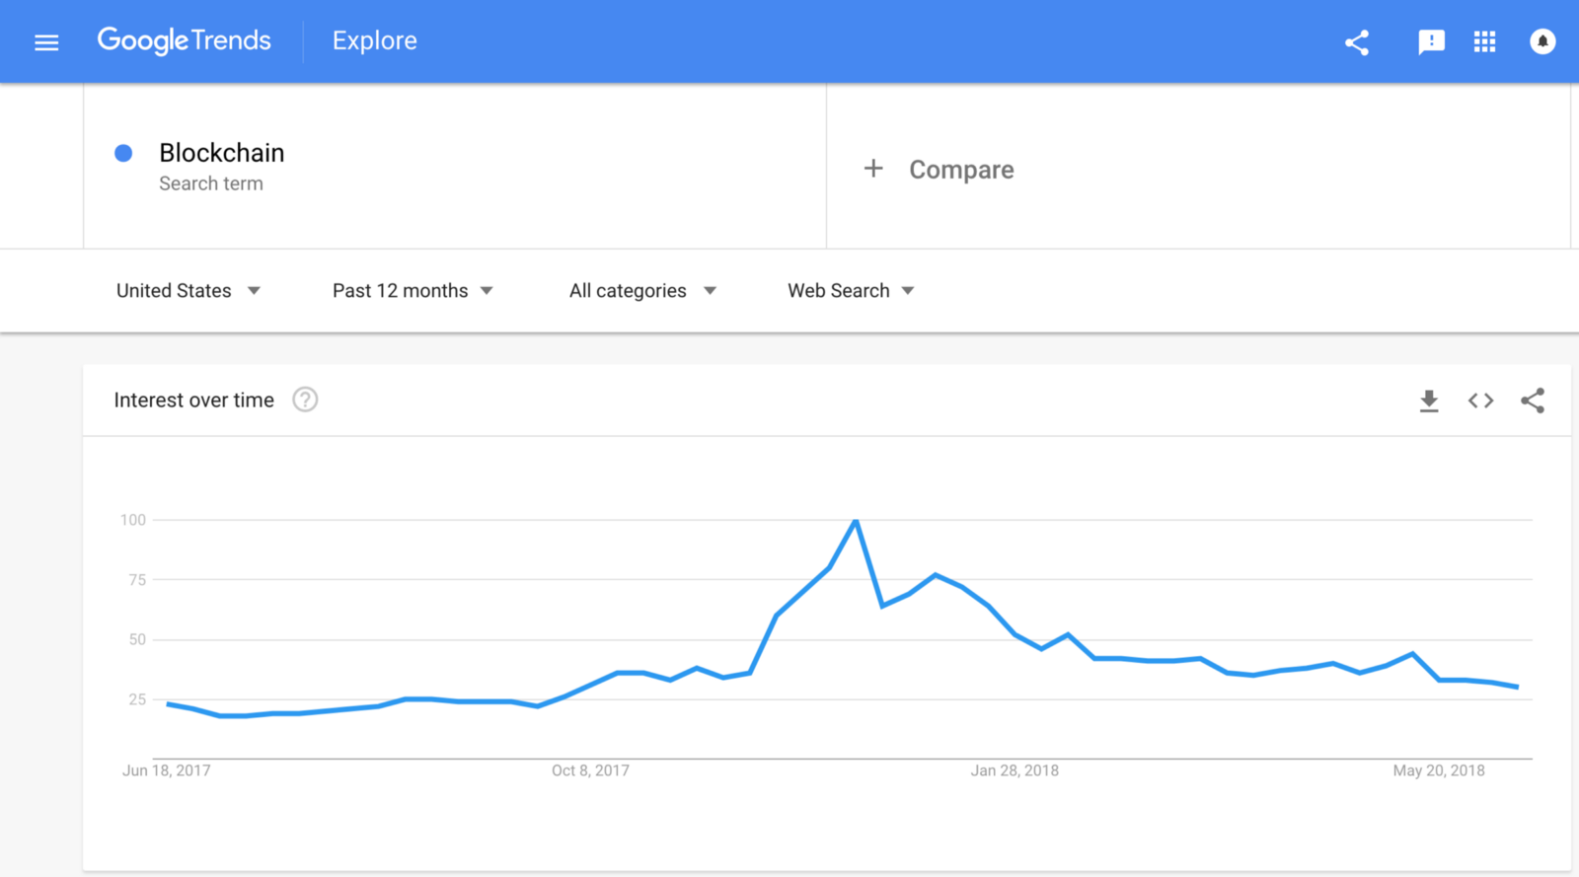The image size is (1579, 877).
Task: Share the Interest over time chart
Action: click(x=1533, y=401)
